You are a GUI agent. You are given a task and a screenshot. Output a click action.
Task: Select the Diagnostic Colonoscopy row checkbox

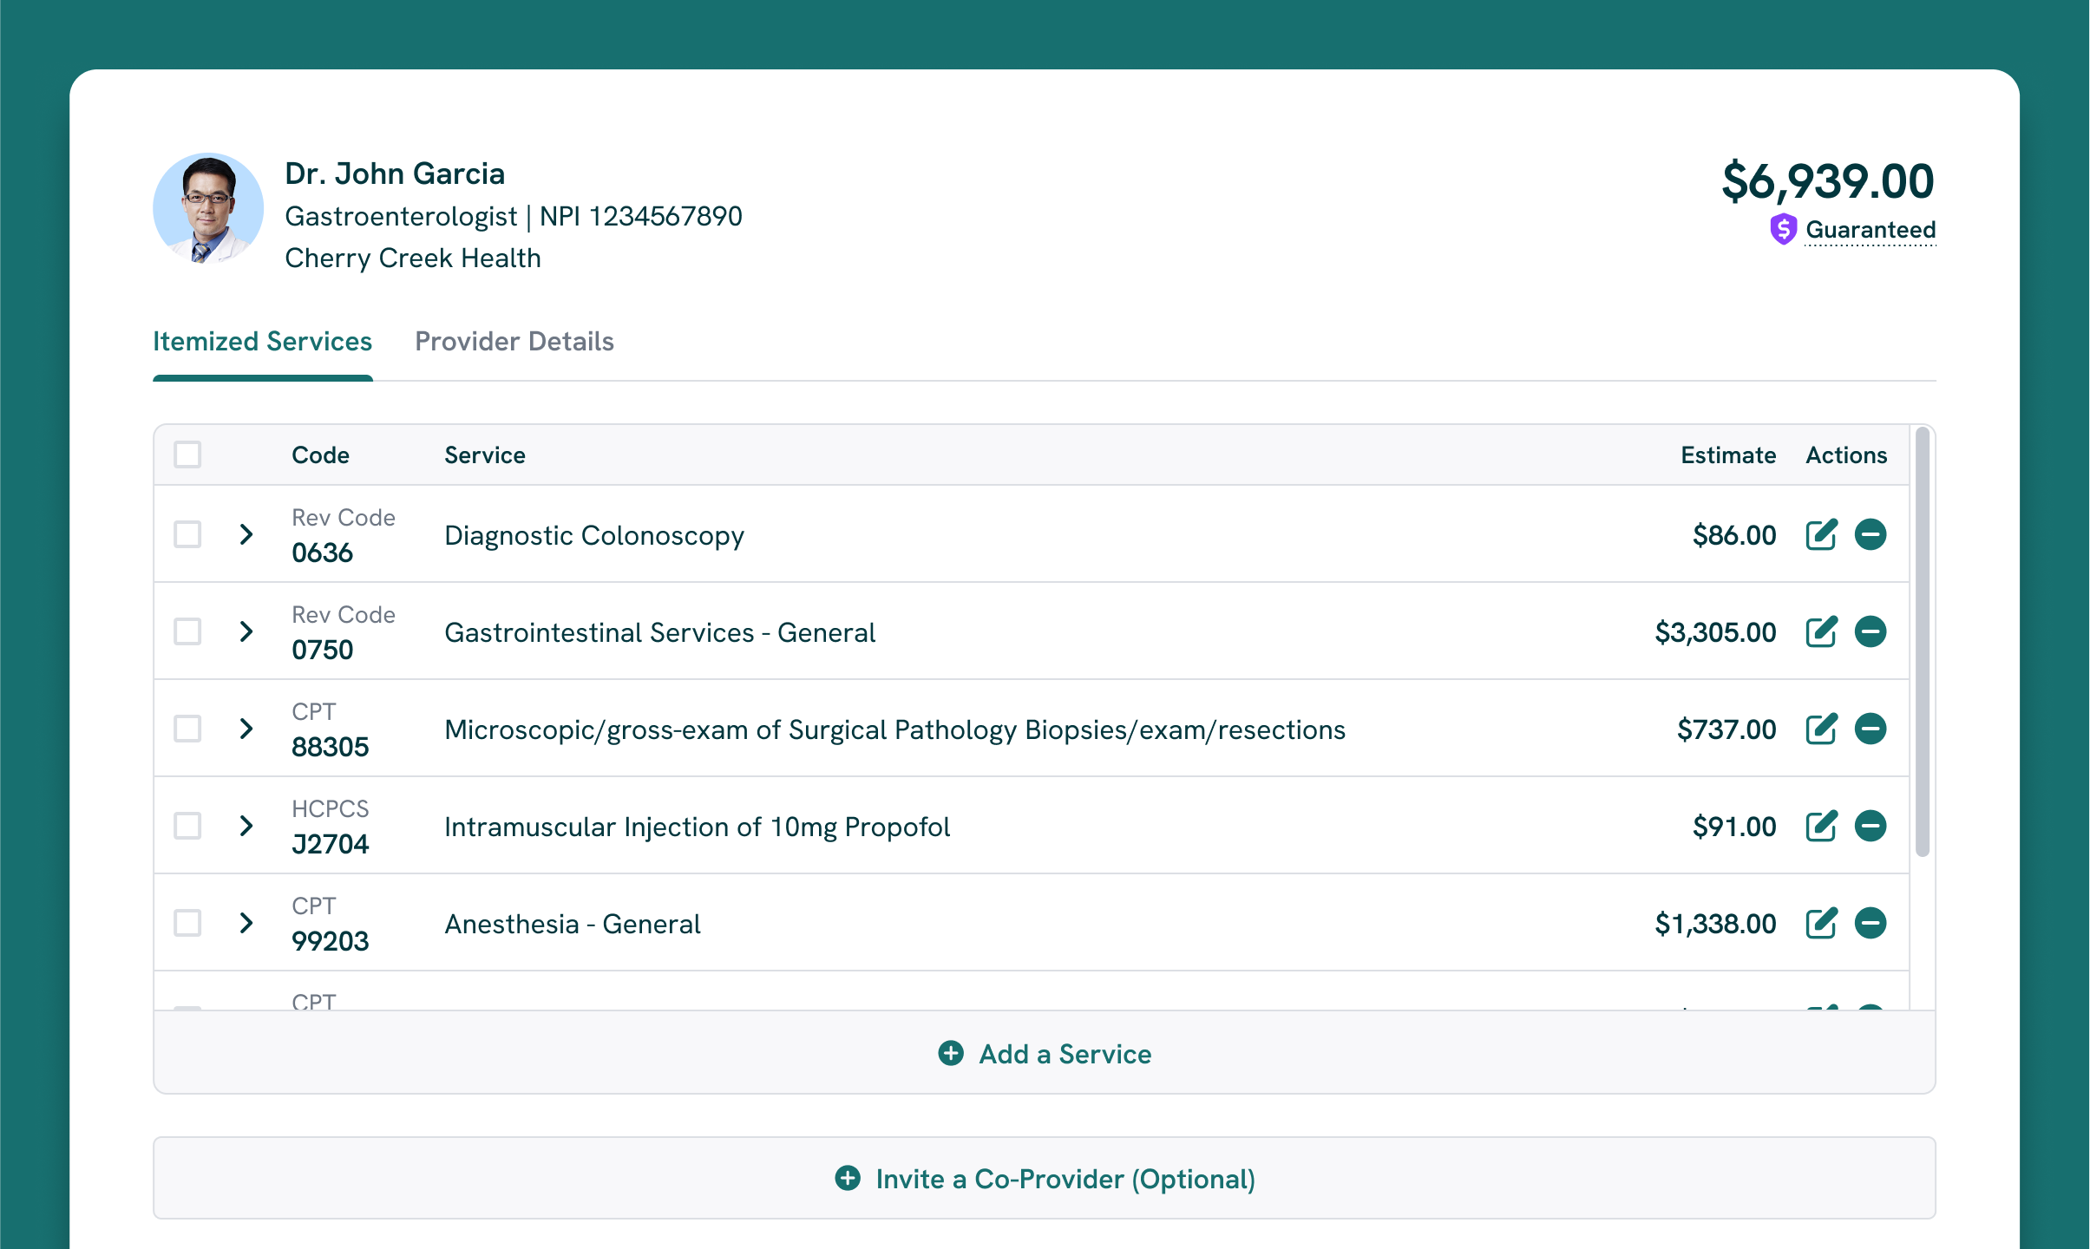[187, 534]
